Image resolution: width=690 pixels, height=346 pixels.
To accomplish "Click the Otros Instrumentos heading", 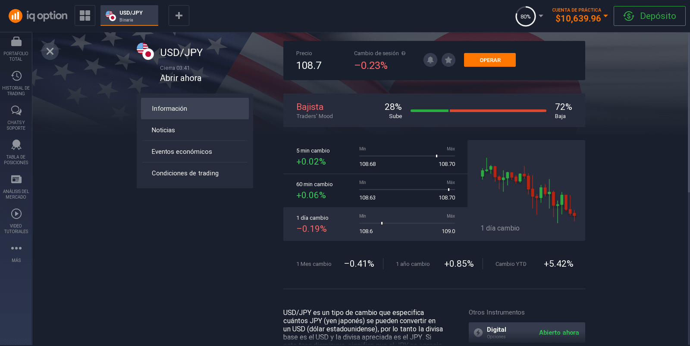I will pyautogui.click(x=497, y=312).
